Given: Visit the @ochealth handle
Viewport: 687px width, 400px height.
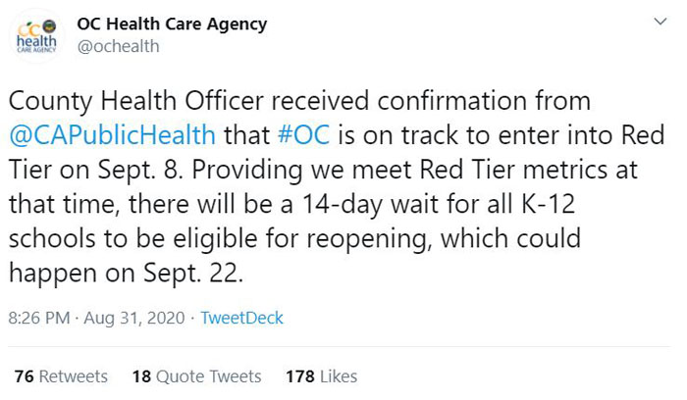Looking at the screenshot, I should (x=119, y=46).
